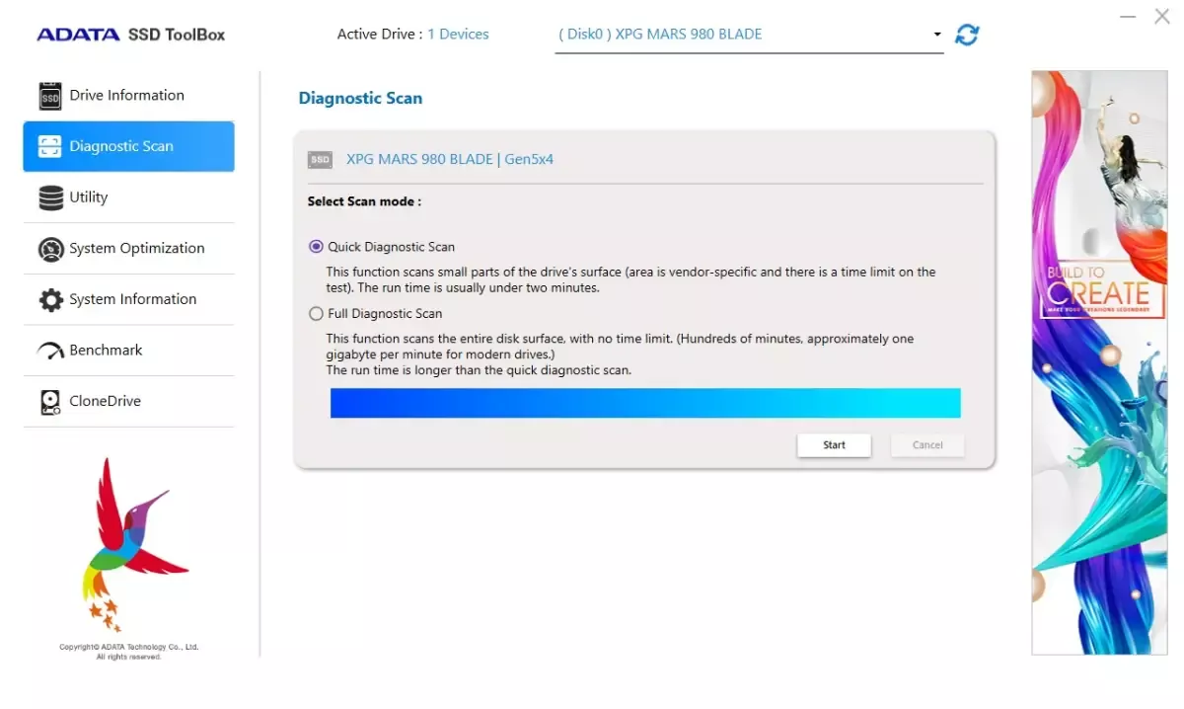This screenshot has width=1184, height=709.
Task: Open the System Optimization menu label
Action: click(x=137, y=249)
